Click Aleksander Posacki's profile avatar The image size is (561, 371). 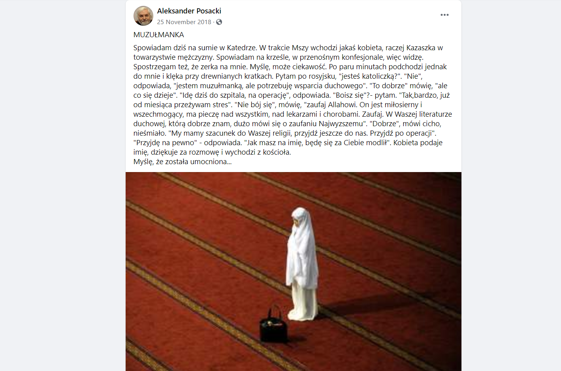click(143, 16)
